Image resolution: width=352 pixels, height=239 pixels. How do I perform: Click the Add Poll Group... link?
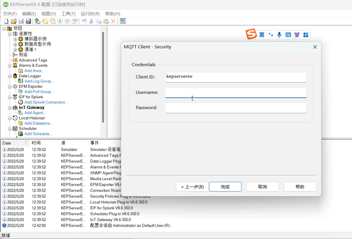[x=39, y=92]
